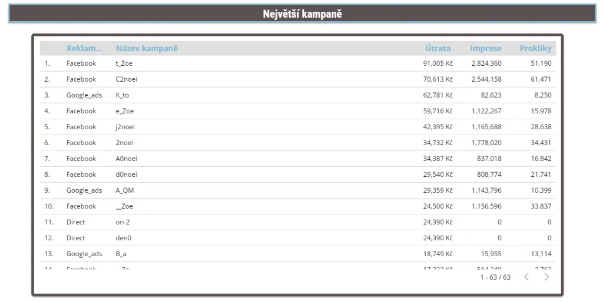This screenshot has width=603, height=302.
Task: Click the spend value 24,500 Kč
Action: [438, 206]
